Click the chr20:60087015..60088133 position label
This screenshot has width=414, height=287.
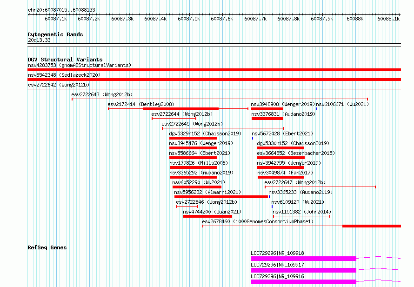pos(61,10)
